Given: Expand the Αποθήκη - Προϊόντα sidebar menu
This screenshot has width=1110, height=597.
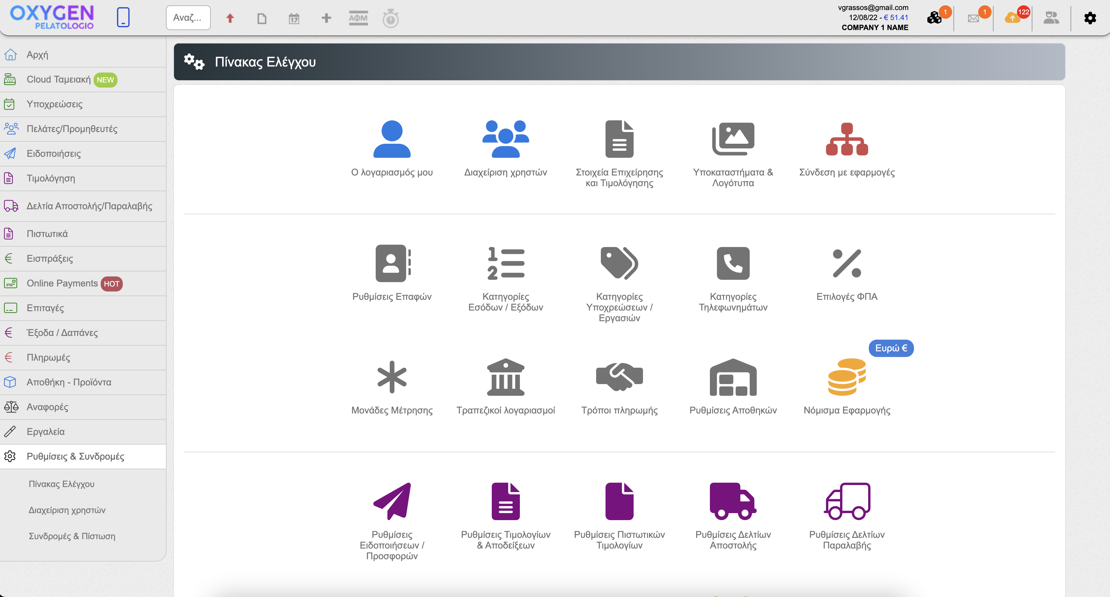Looking at the screenshot, I should 69,382.
